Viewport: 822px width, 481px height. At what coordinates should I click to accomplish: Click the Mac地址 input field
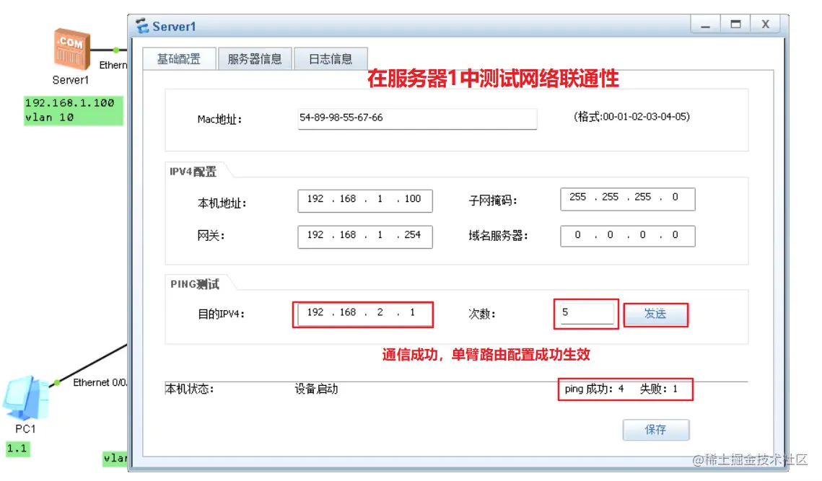coord(417,118)
